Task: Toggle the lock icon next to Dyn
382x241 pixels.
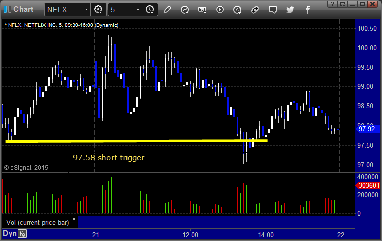Action: [22, 234]
